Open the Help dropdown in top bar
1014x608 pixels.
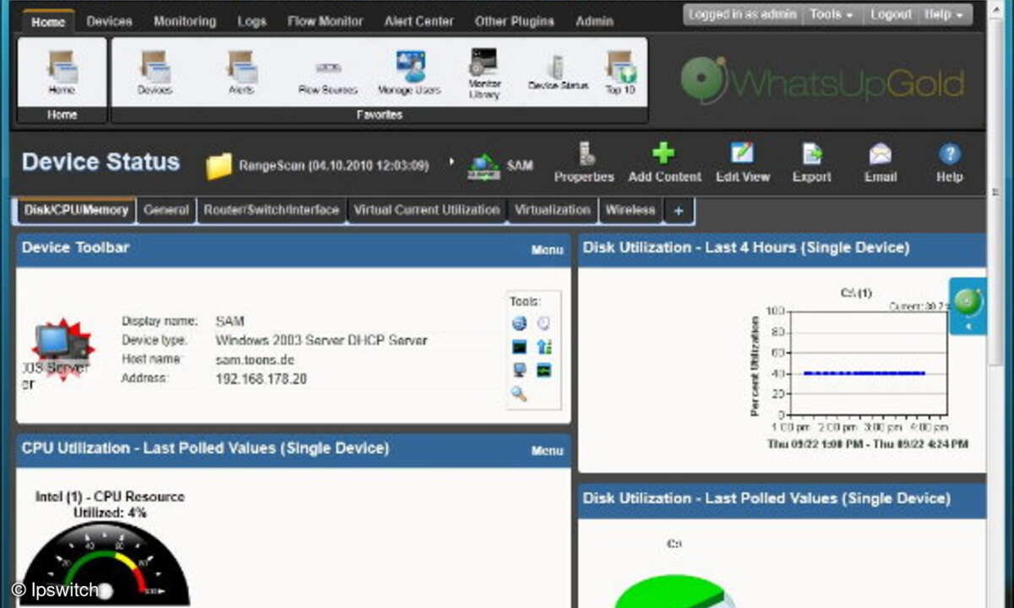(943, 14)
